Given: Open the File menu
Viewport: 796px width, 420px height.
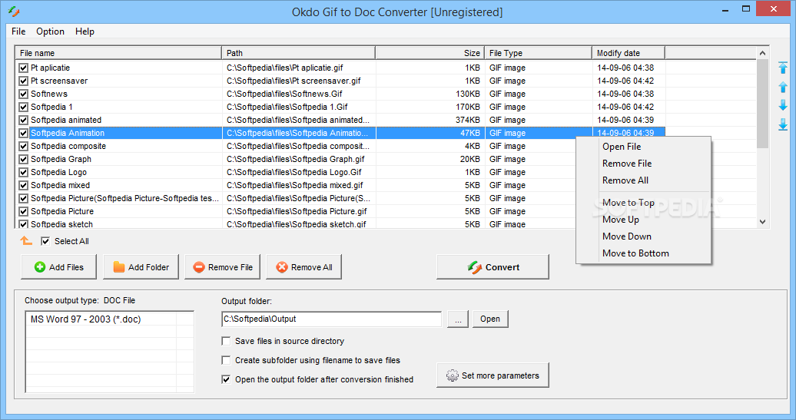Looking at the screenshot, I should (18, 31).
